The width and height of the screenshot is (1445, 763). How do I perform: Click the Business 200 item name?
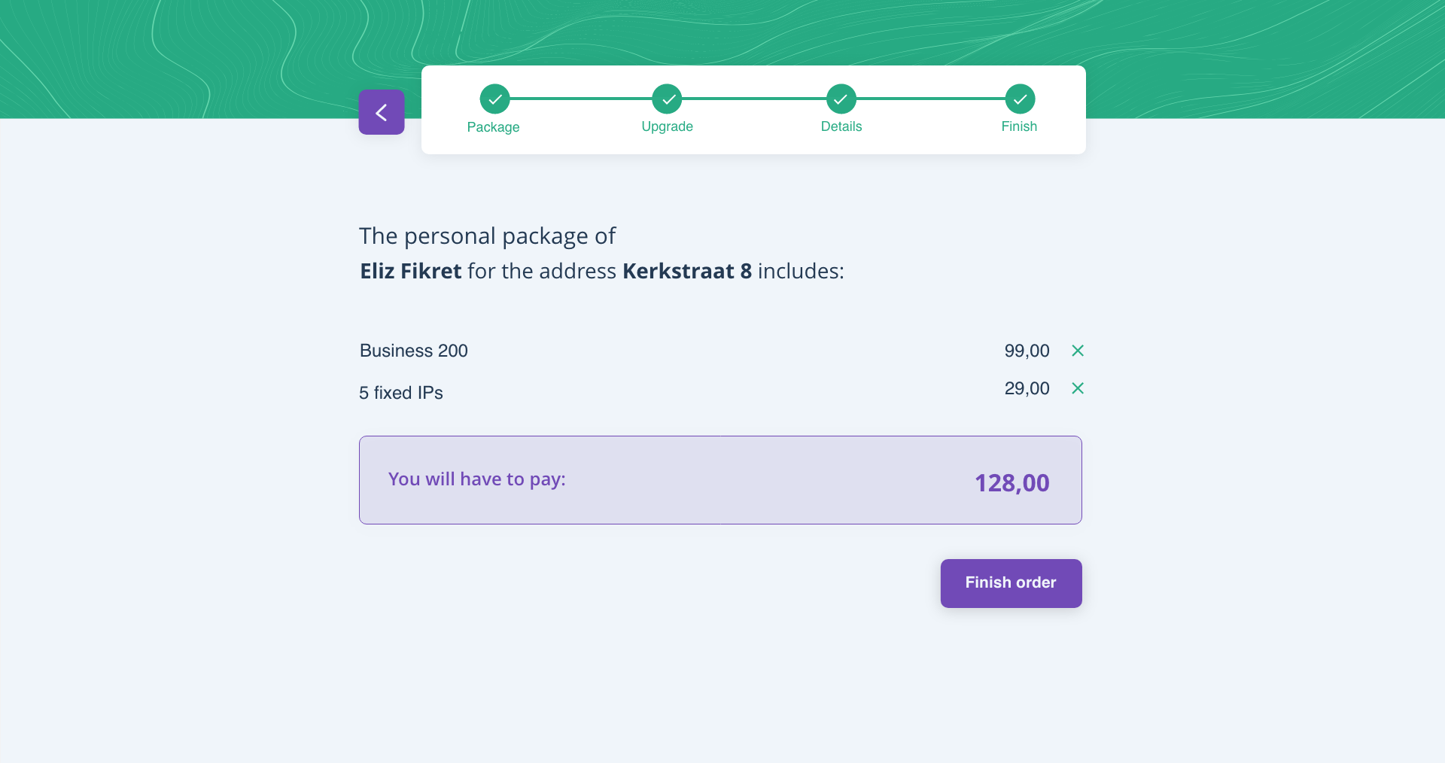coord(414,351)
